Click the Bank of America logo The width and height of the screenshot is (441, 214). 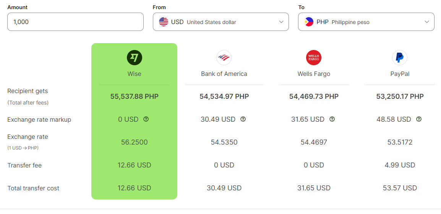click(x=224, y=58)
